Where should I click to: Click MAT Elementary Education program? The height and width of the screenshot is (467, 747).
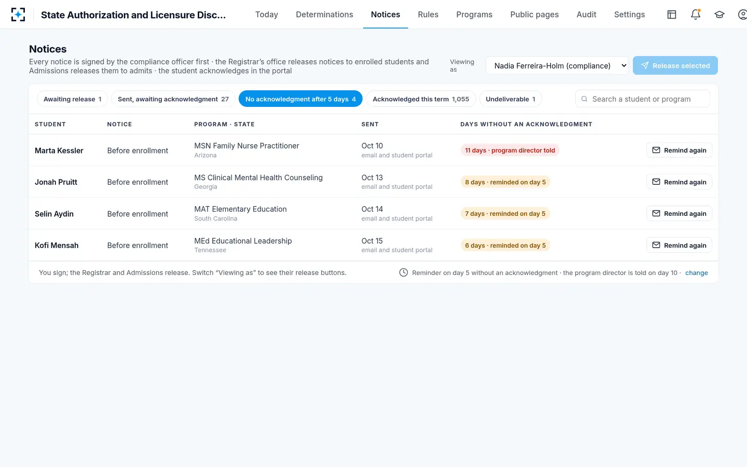(241, 209)
